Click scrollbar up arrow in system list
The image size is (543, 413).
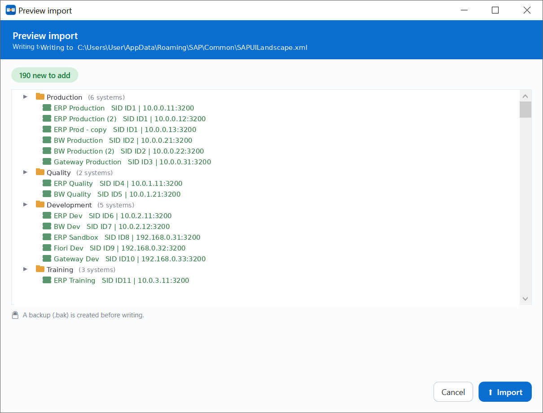tap(525, 96)
